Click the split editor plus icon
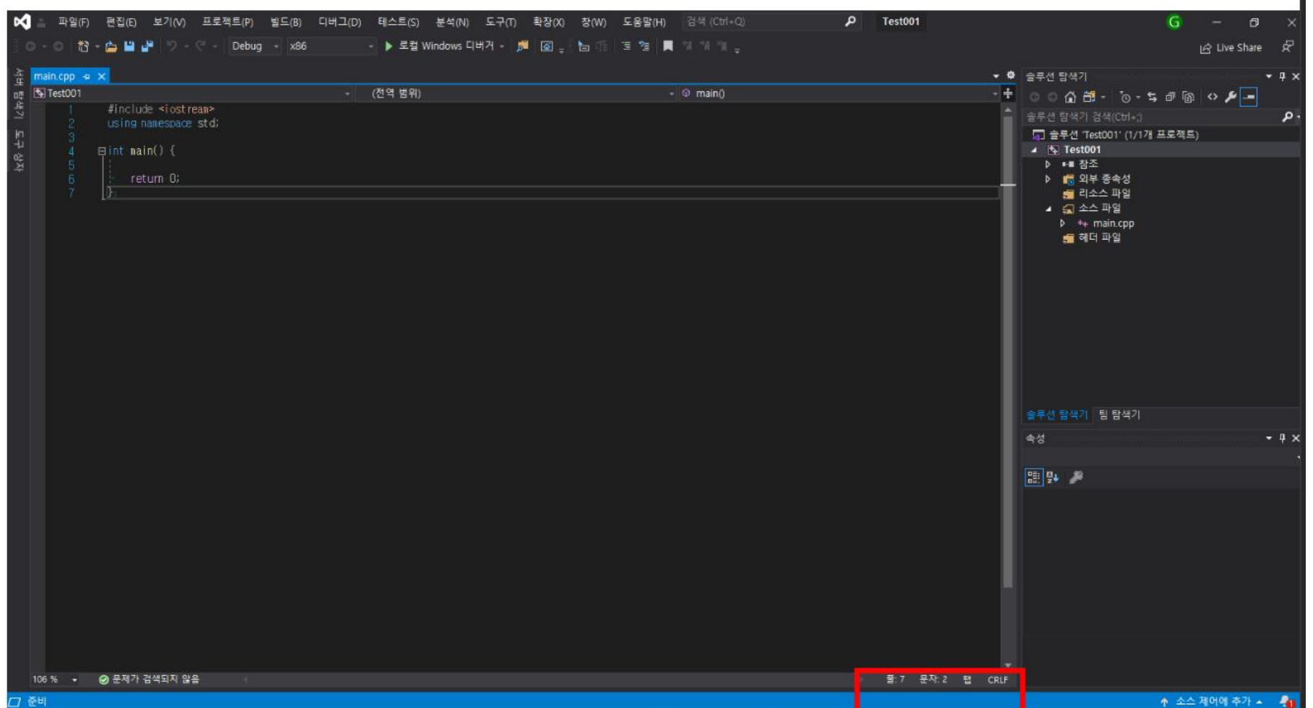1313x708 pixels. coord(1008,93)
